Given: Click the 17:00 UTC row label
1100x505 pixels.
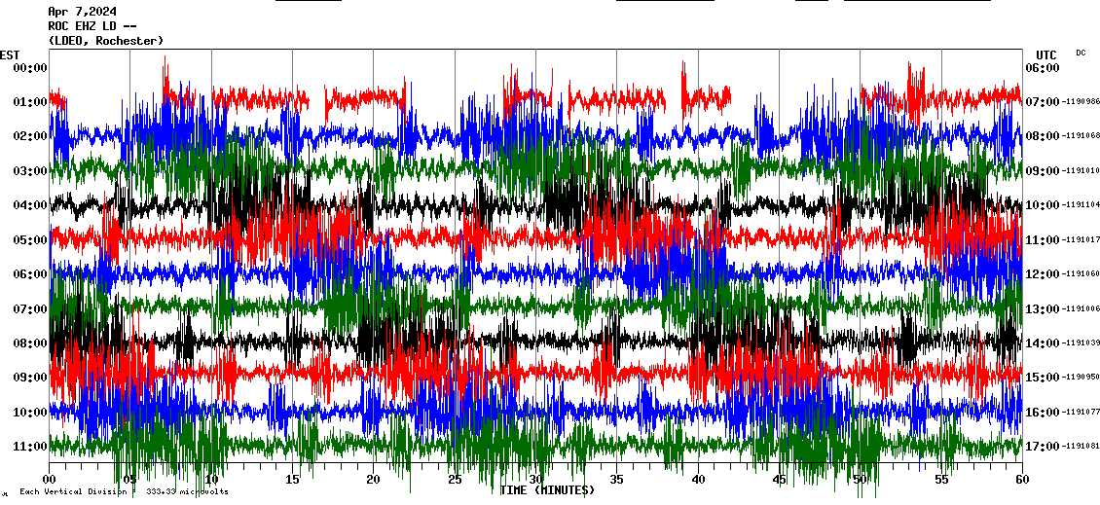Looking at the screenshot, I should 1043,447.
